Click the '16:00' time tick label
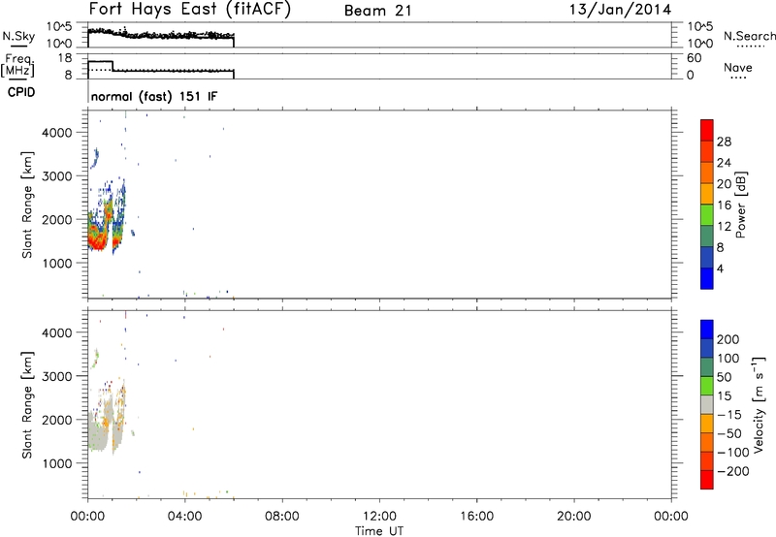776x537 pixels. 476,517
